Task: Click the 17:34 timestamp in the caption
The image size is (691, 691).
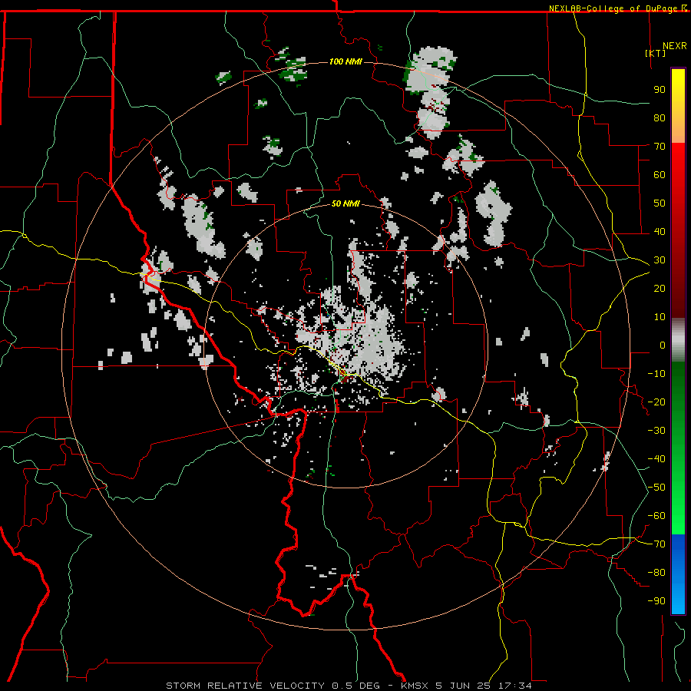Action: pos(514,686)
